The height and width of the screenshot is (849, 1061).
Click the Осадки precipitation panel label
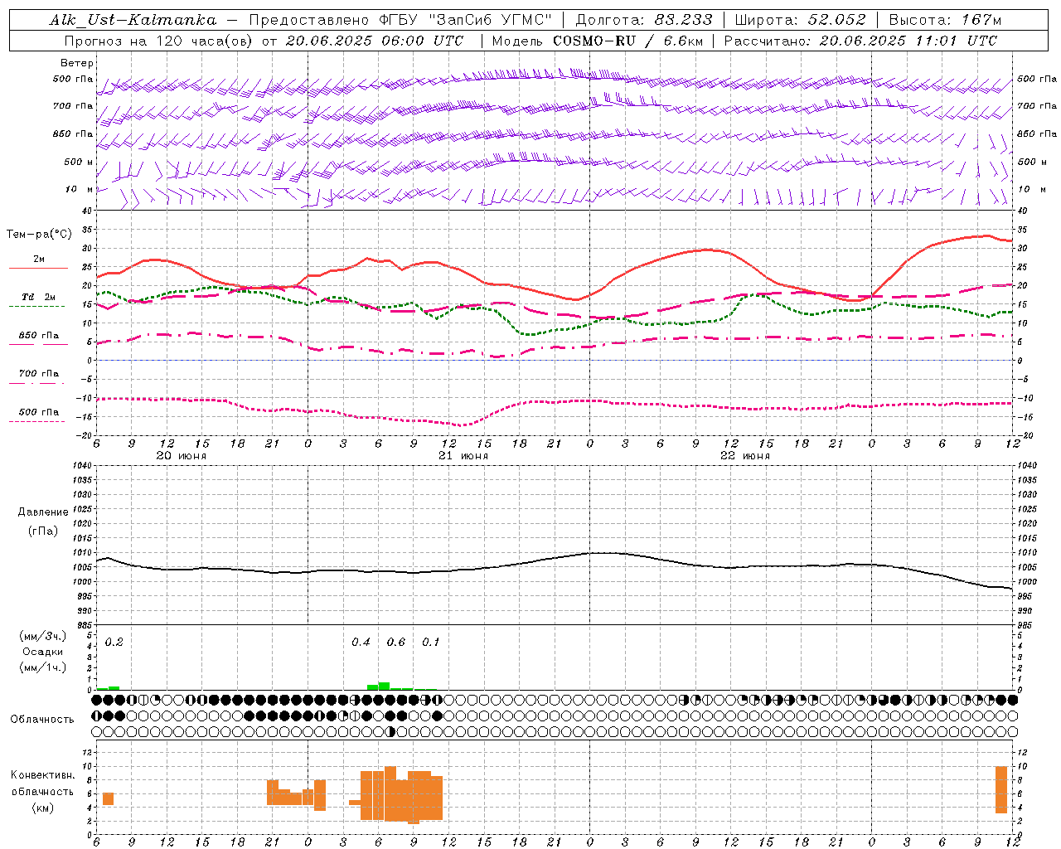43,652
